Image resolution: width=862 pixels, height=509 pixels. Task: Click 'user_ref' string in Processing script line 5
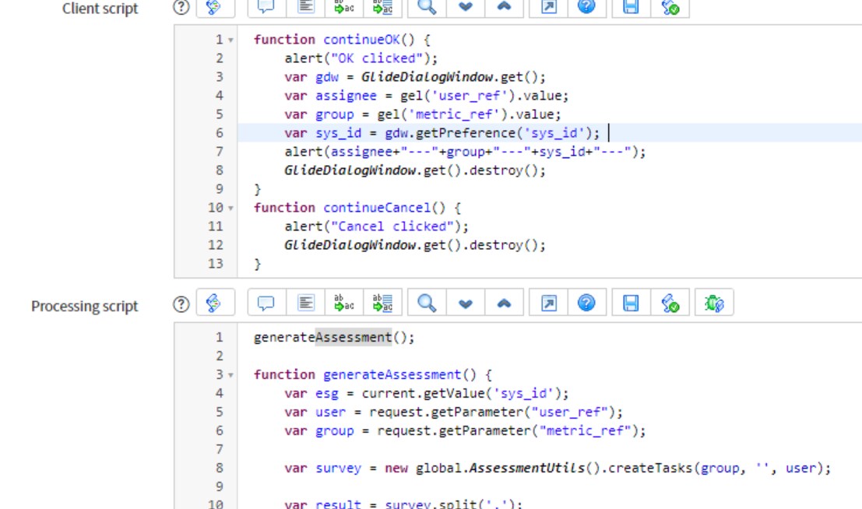tap(570, 412)
